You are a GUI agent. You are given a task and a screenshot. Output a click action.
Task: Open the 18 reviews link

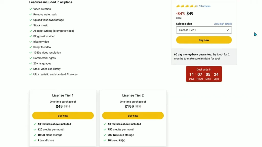click(x=205, y=6)
